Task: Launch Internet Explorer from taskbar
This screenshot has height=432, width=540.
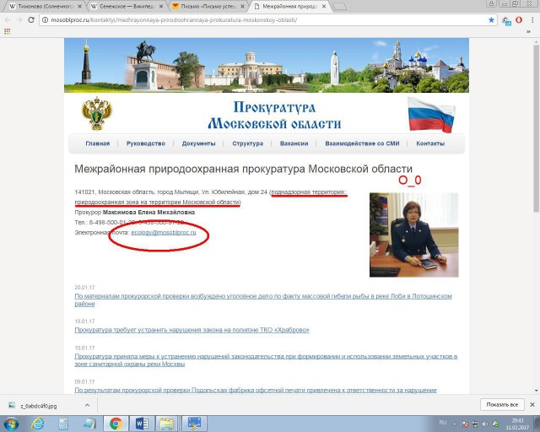Action: pyautogui.click(x=37, y=424)
